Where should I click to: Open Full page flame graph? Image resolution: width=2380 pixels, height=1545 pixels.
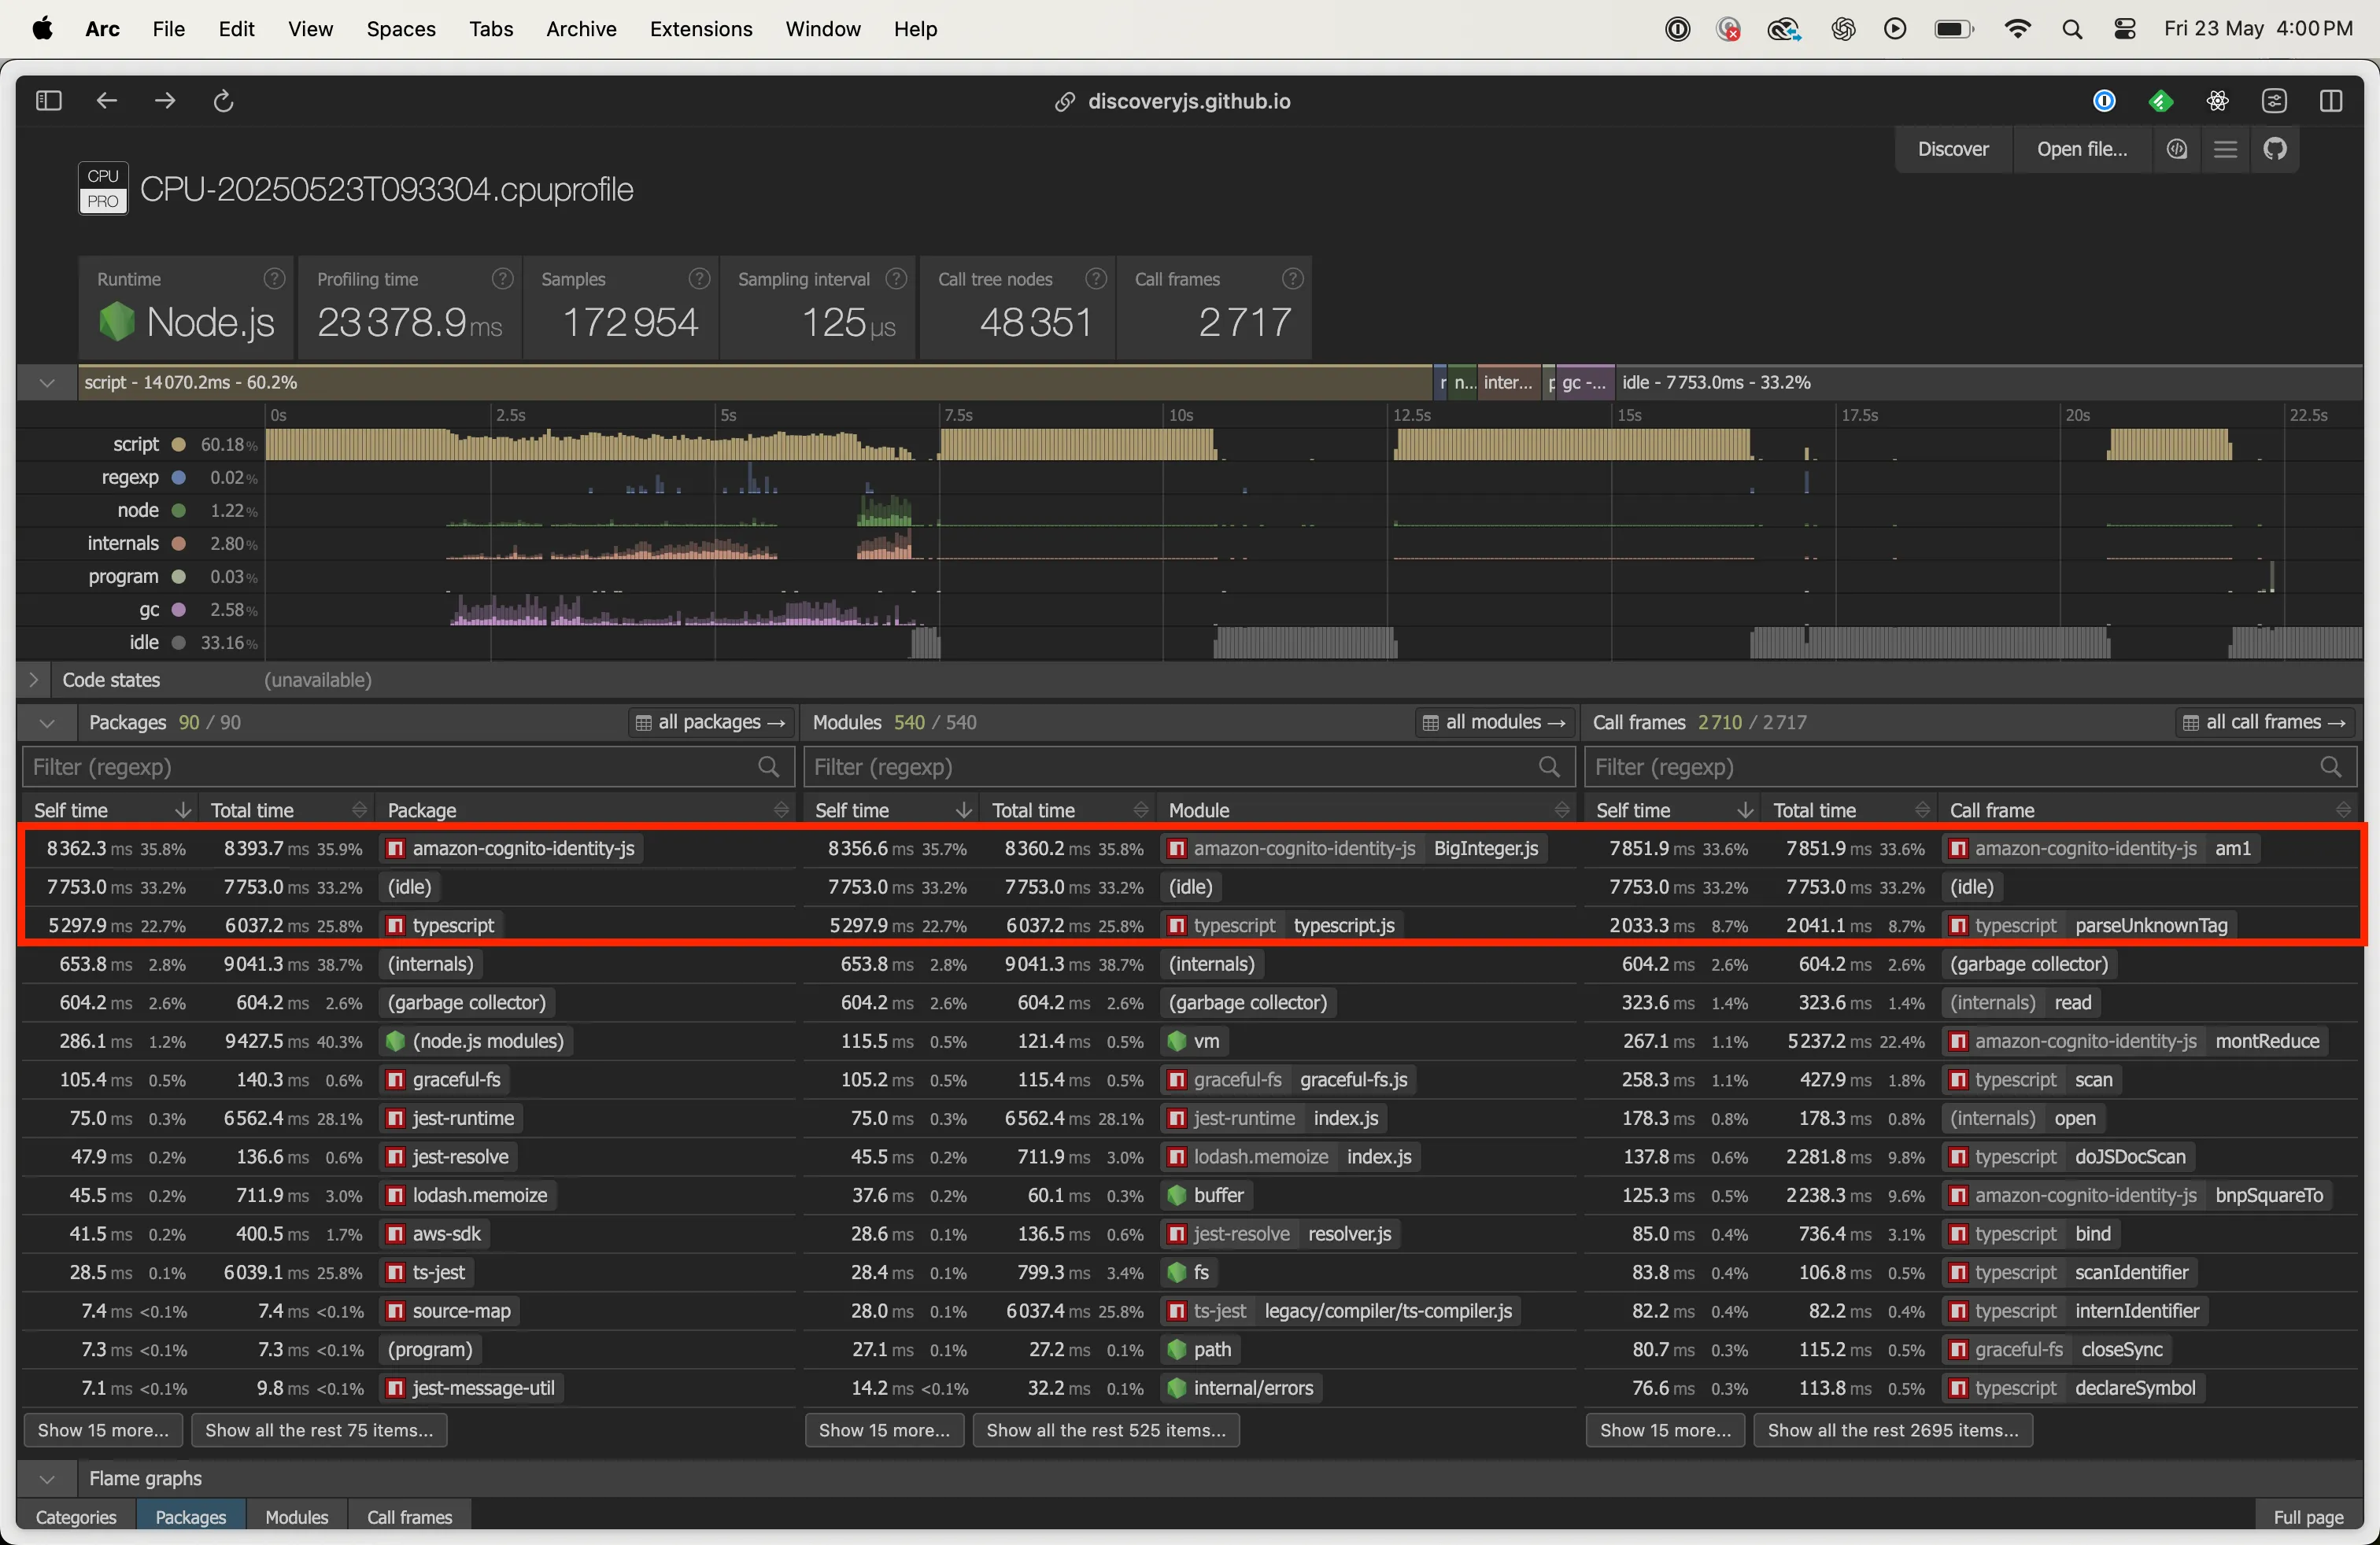point(2308,1517)
